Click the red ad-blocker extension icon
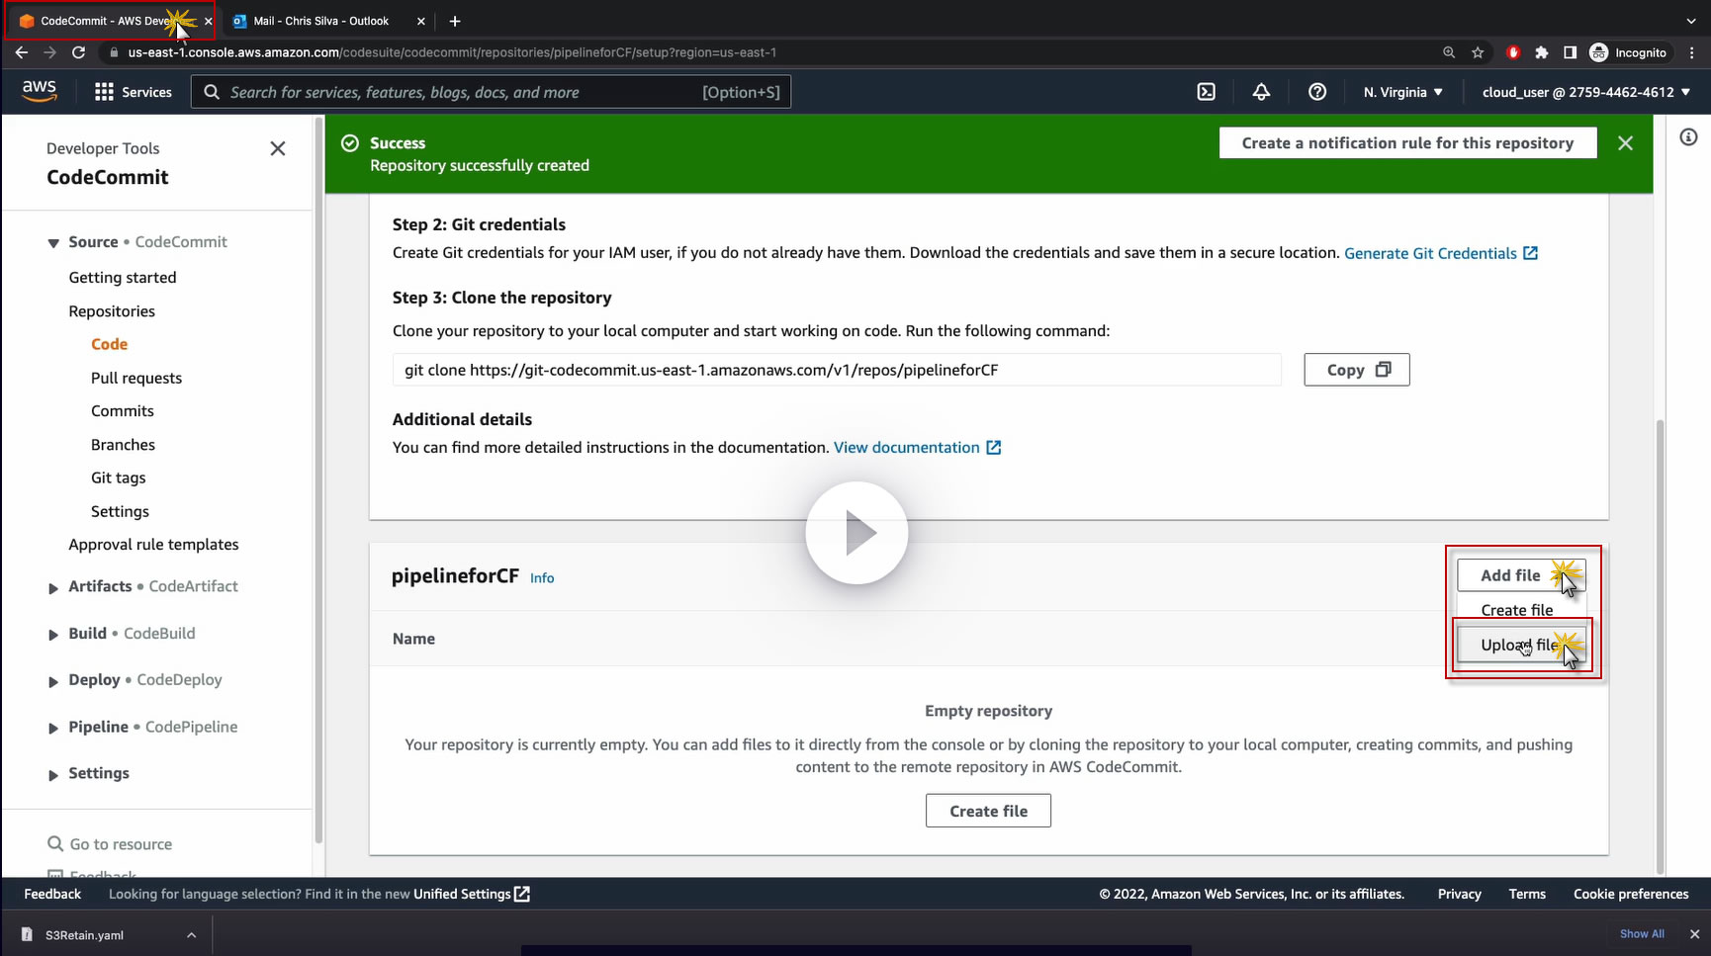The width and height of the screenshot is (1711, 956). [1513, 52]
